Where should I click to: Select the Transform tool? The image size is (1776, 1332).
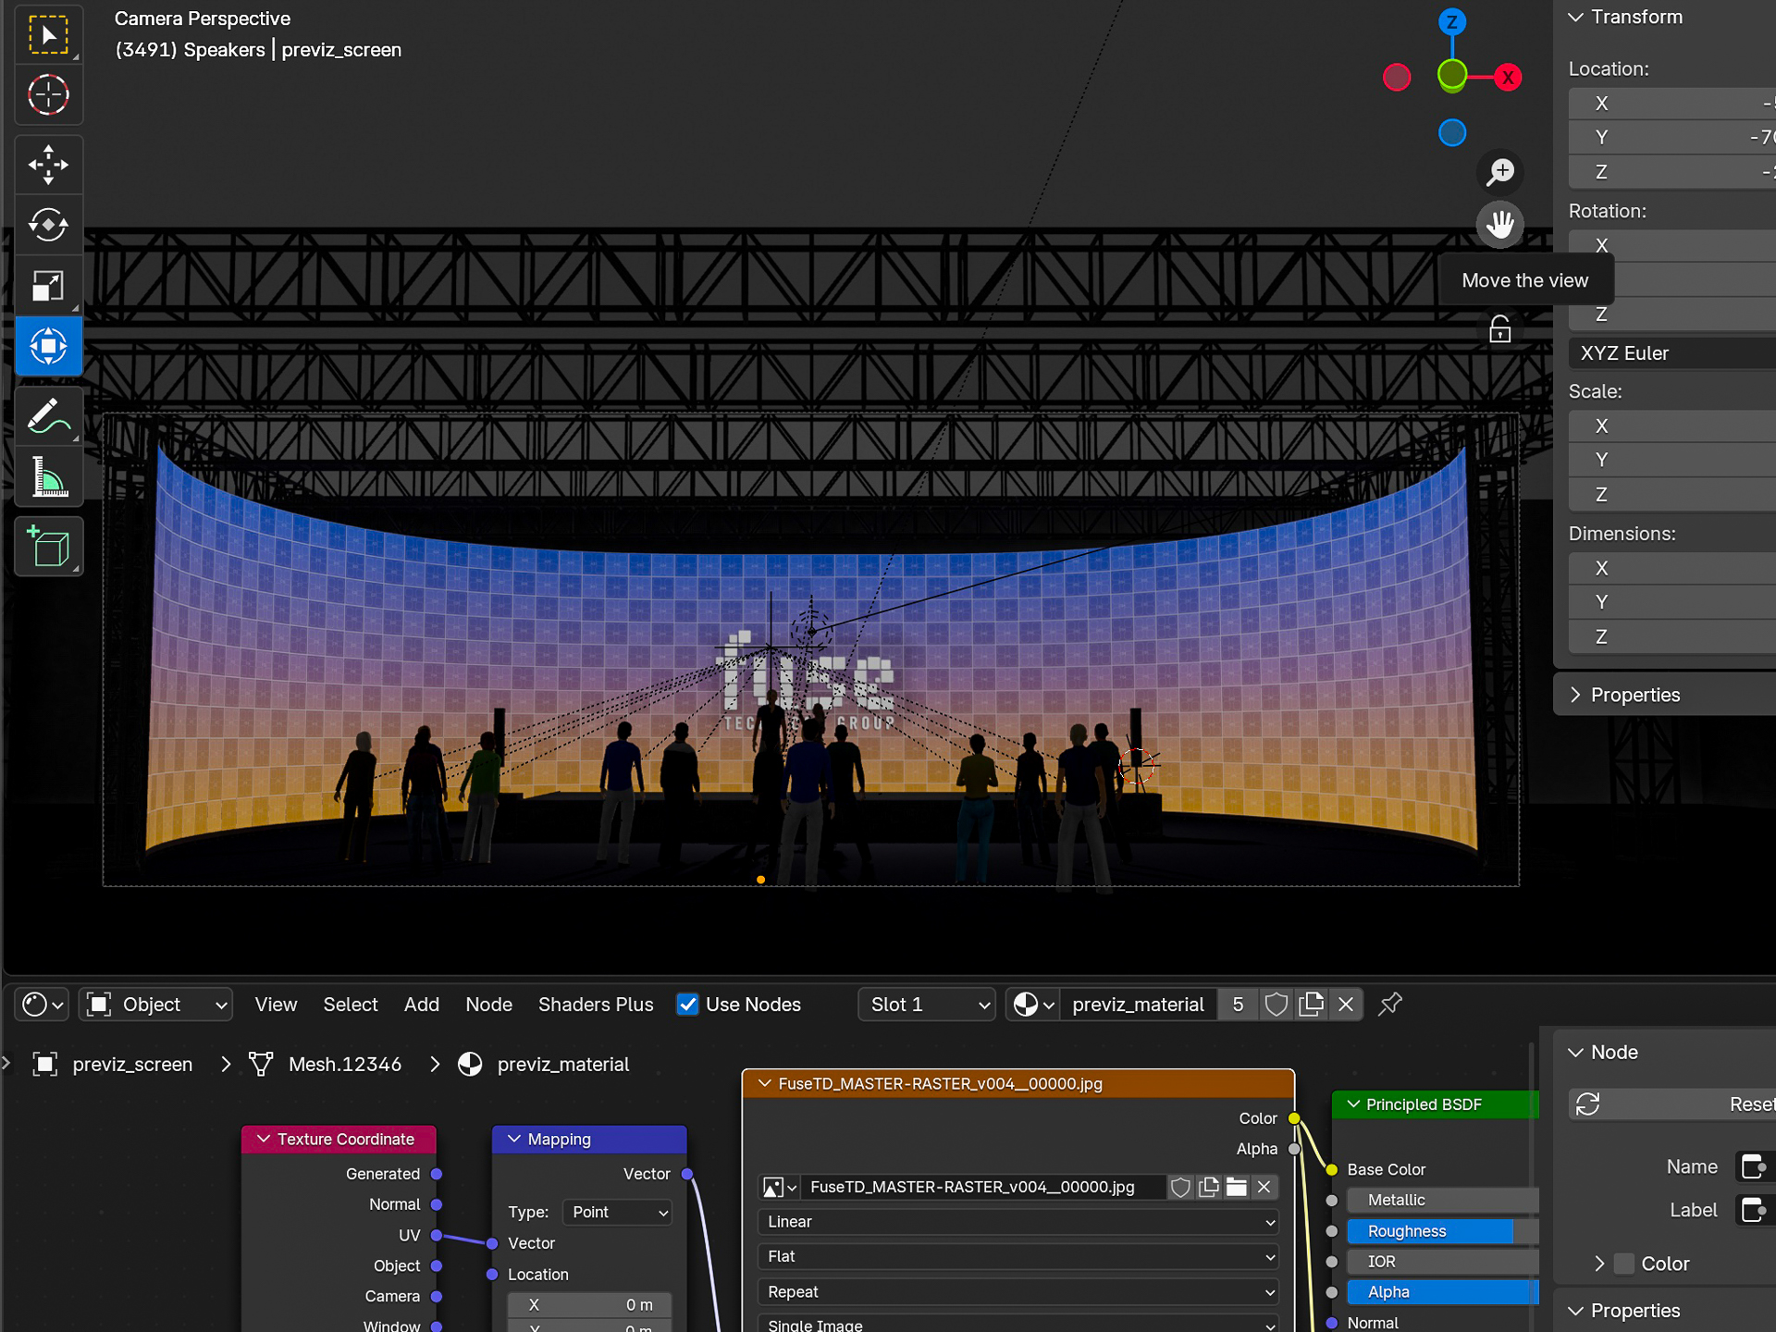tap(48, 346)
